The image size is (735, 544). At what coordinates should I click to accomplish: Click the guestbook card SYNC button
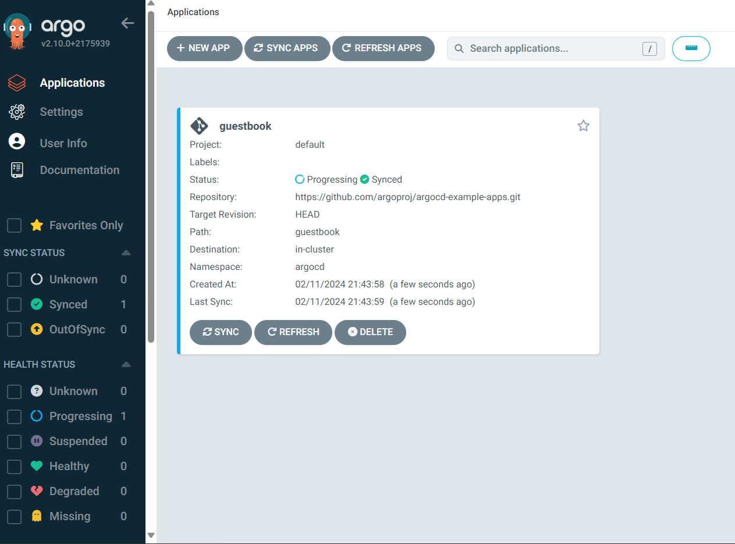click(221, 332)
